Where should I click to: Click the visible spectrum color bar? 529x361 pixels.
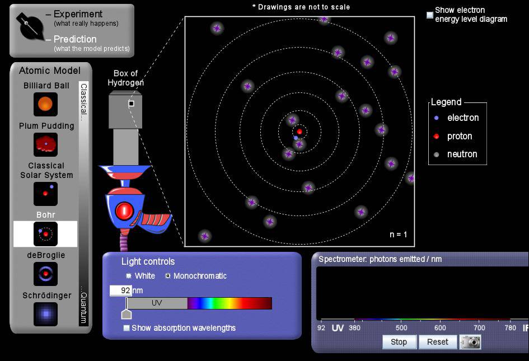[230, 303]
